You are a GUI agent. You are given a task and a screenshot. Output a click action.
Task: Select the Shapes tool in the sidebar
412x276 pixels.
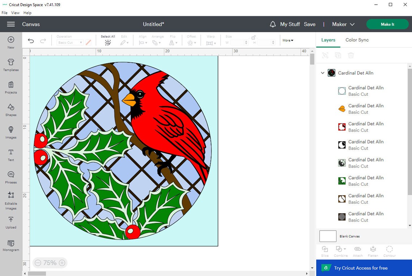coord(10,110)
